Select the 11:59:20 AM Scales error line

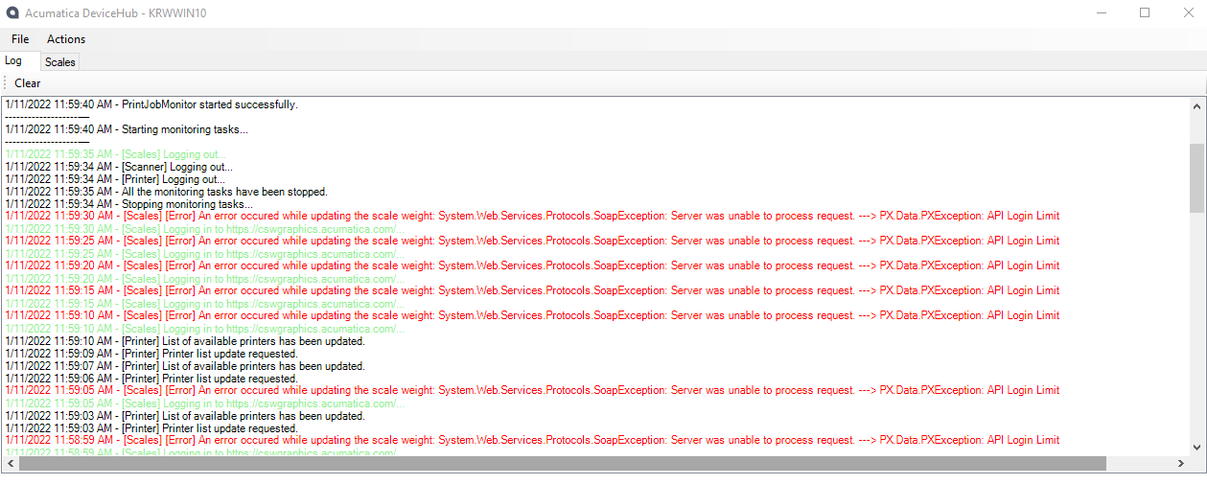[x=532, y=266]
